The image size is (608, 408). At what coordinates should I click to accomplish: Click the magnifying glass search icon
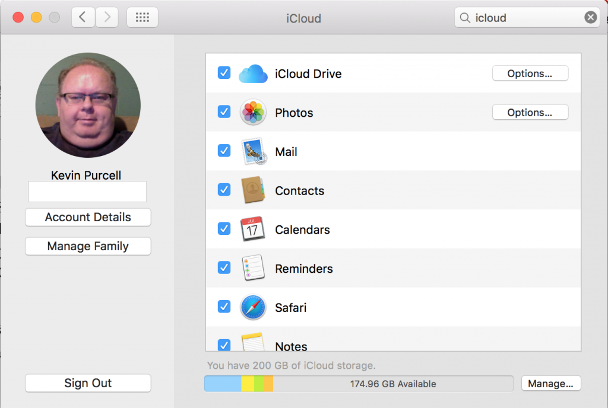coord(464,18)
